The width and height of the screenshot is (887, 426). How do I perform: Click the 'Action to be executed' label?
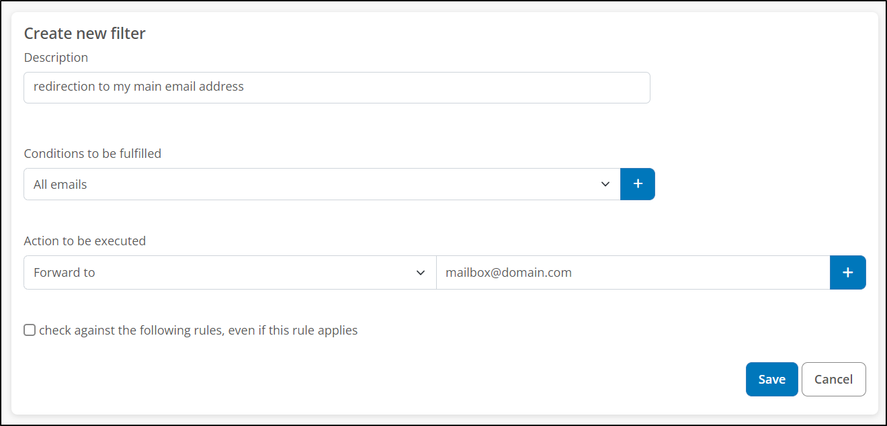pyautogui.click(x=85, y=241)
